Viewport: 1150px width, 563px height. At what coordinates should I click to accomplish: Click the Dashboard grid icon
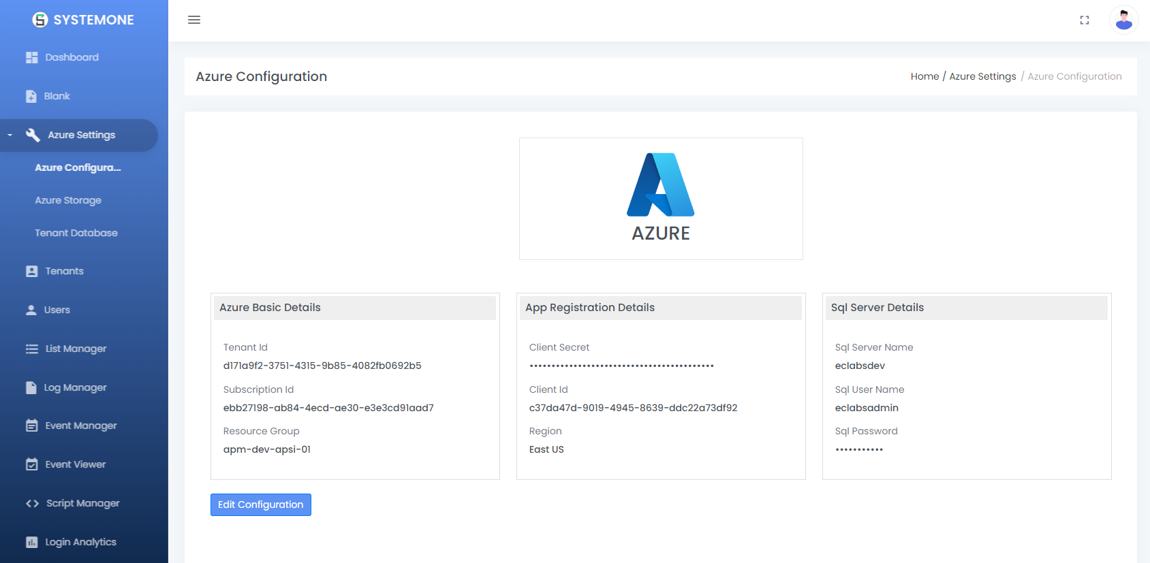pyautogui.click(x=31, y=58)
